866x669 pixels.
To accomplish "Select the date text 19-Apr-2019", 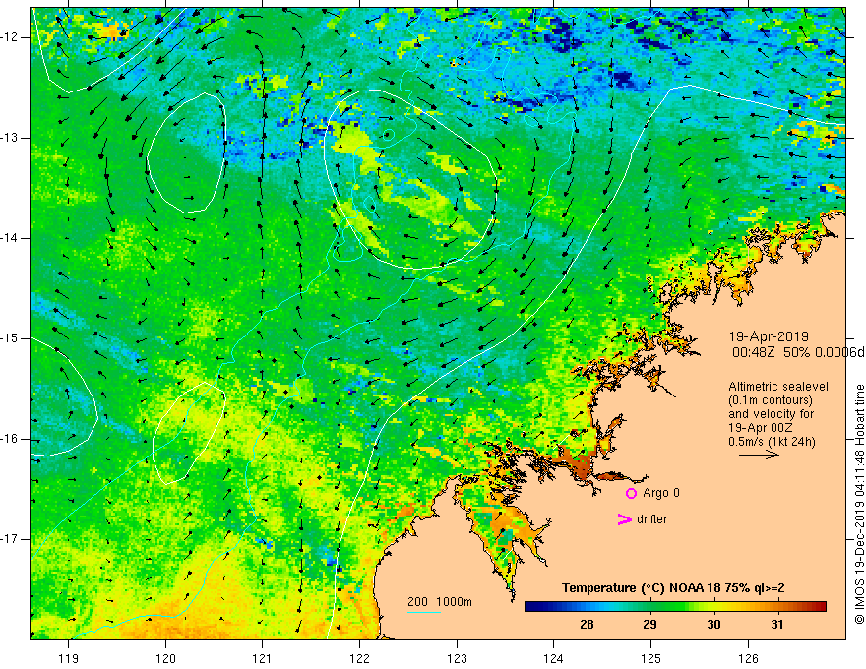I will pos(769,336).
